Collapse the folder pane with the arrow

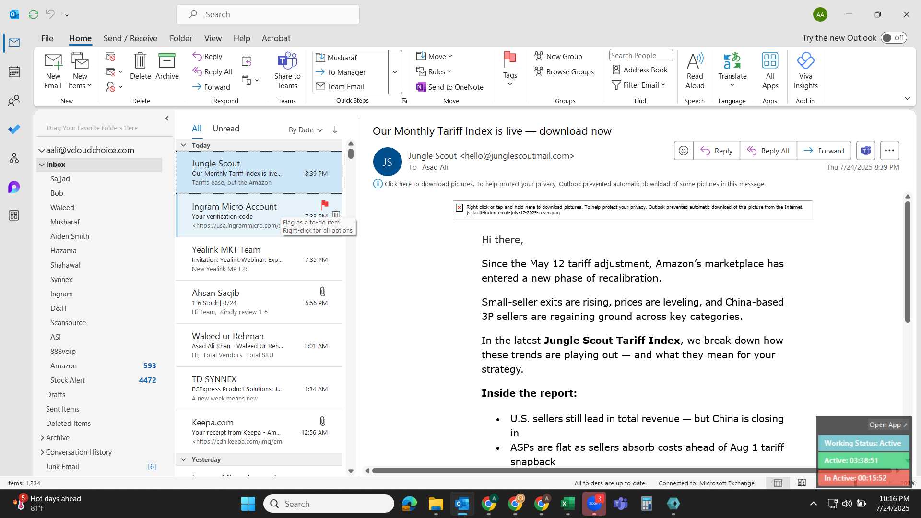point(166,118)
